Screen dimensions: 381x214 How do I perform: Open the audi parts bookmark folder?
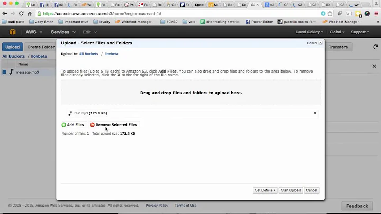tap(13, 22)
